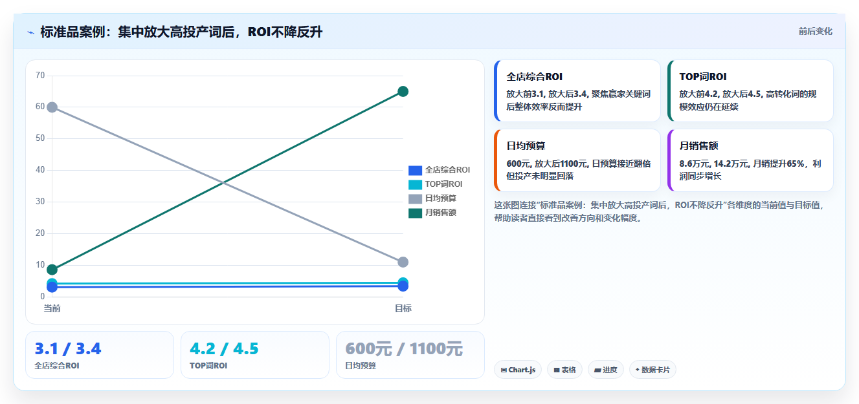Open the 全店综合ROI info card
The image size is (859, 404).
(577, 91)
